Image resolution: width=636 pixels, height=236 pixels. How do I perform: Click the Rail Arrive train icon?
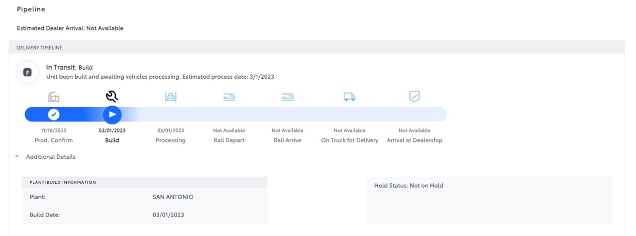(x=288, y=97)
